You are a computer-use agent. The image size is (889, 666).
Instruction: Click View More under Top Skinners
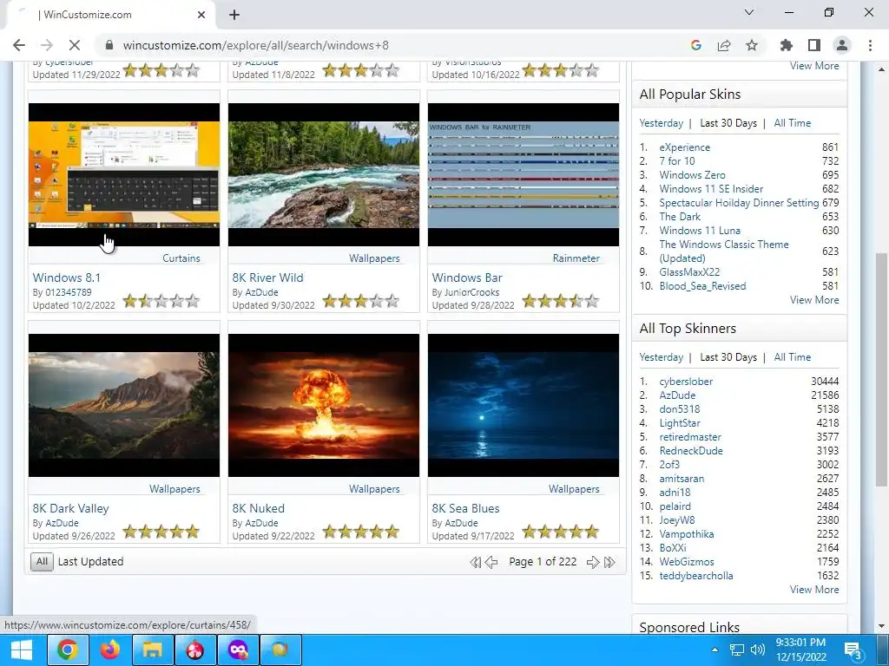[x=814, y=590]
